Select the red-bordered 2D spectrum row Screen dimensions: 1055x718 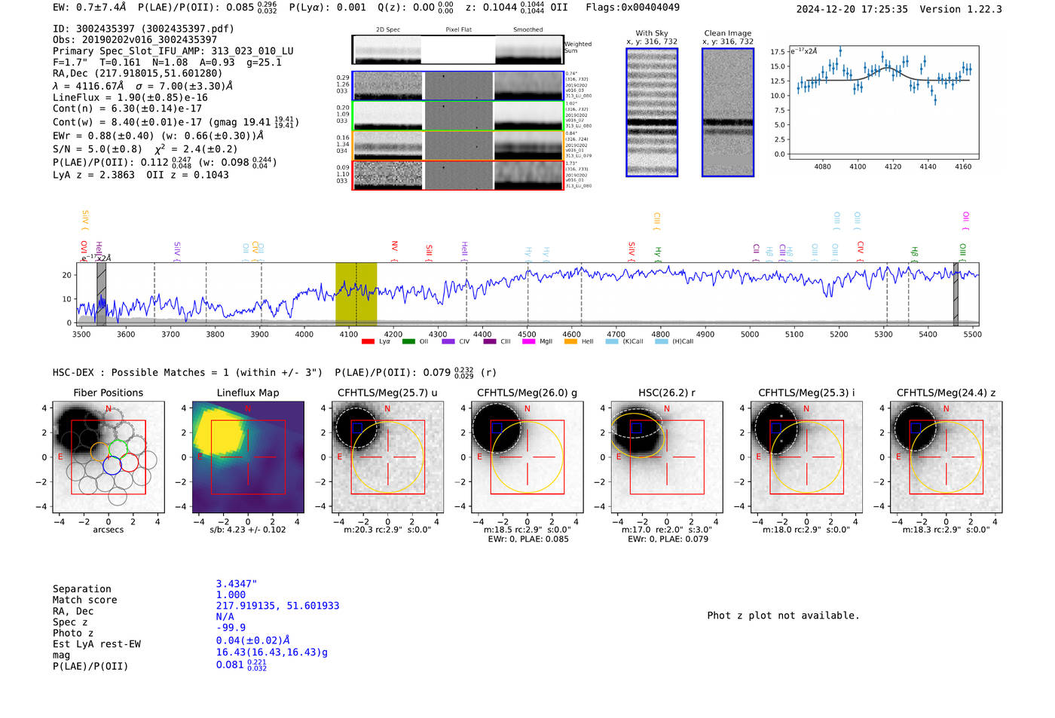(x=458, y=175)
